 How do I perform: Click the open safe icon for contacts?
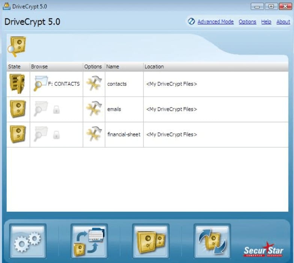coord(17,84)
